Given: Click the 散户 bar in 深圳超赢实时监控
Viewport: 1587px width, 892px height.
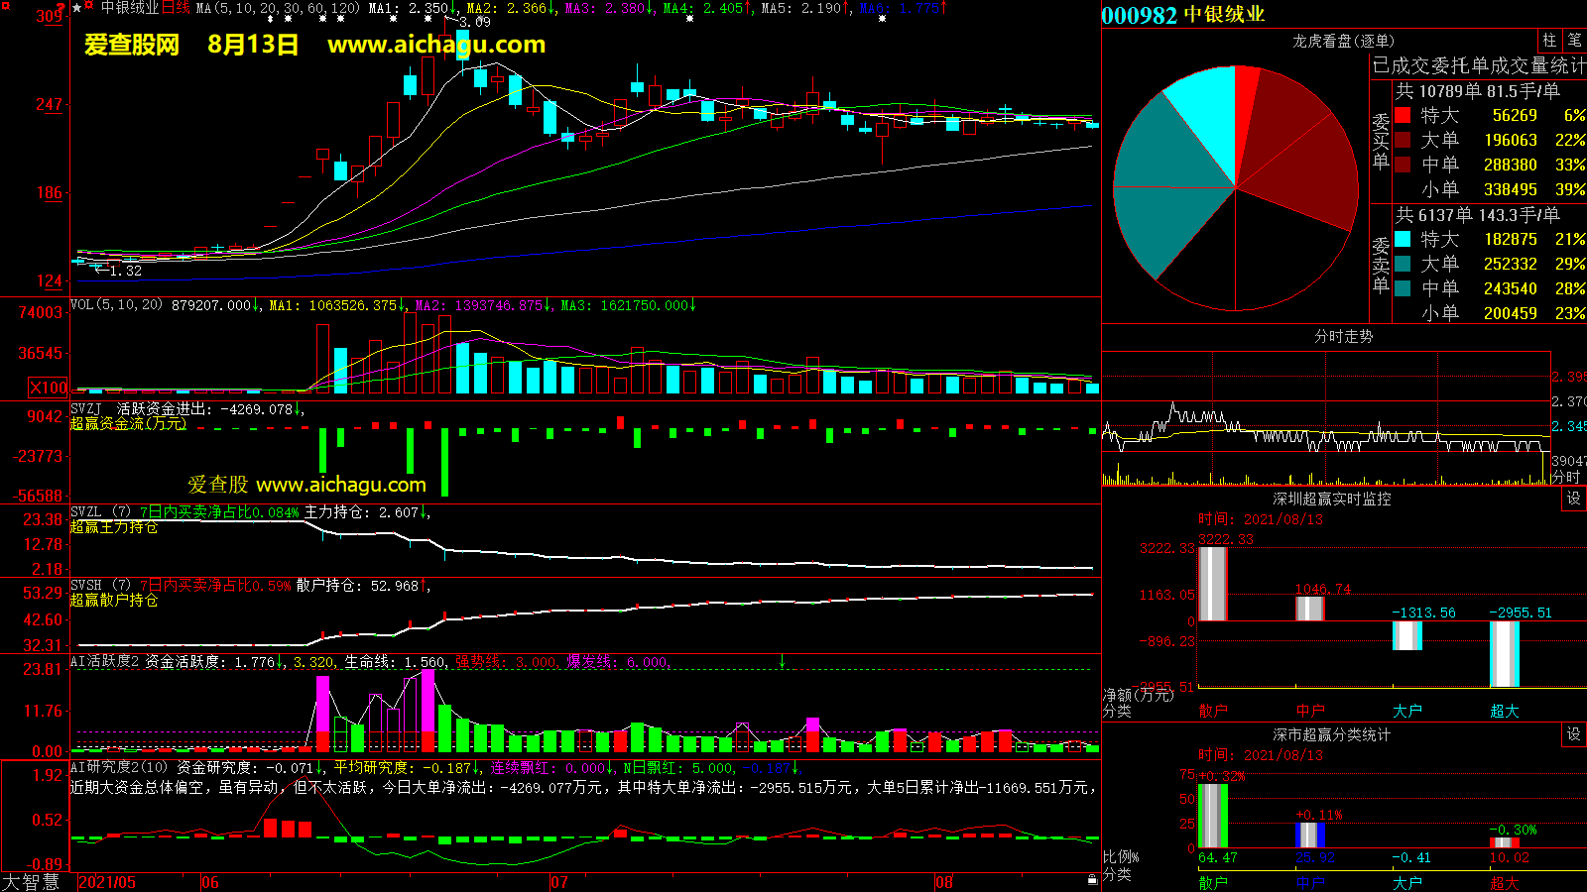Looking at the screenshot, I should (x=1212, y=584).
